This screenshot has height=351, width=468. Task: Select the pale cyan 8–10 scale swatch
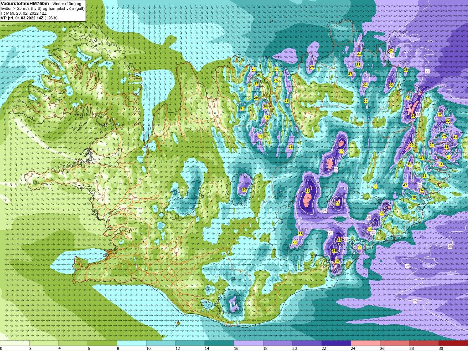132,343
